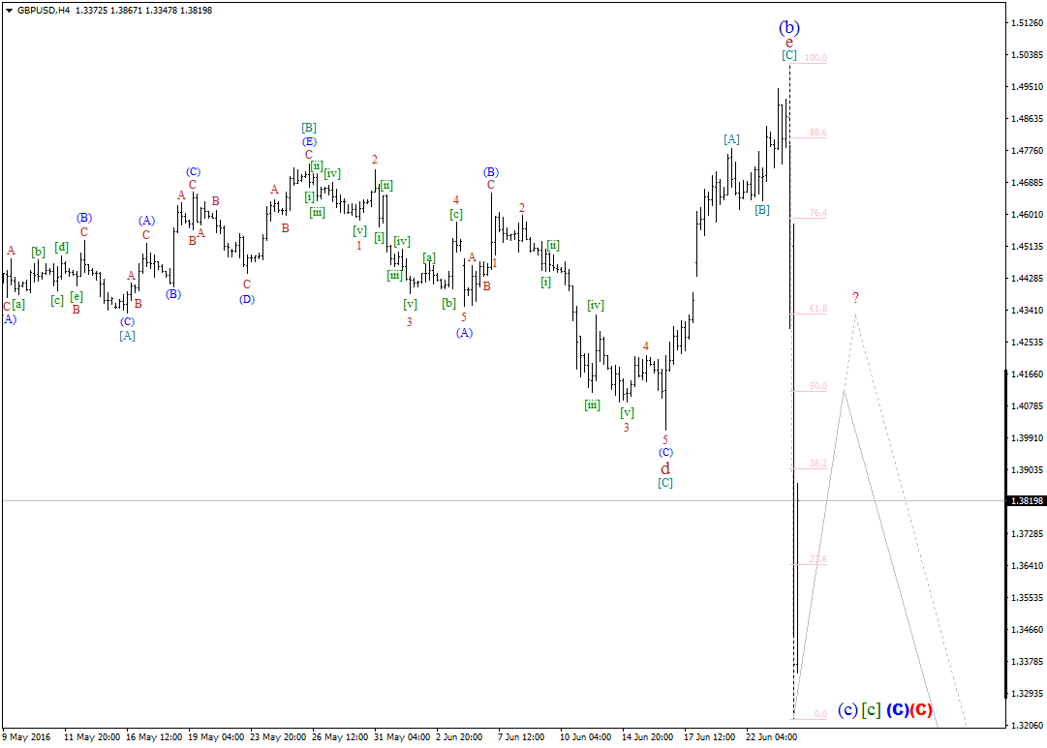Viewport: 1047px width, 748px height.
Task: Select the Fibonacci 100.0 level label
Action: coord(816,58)
